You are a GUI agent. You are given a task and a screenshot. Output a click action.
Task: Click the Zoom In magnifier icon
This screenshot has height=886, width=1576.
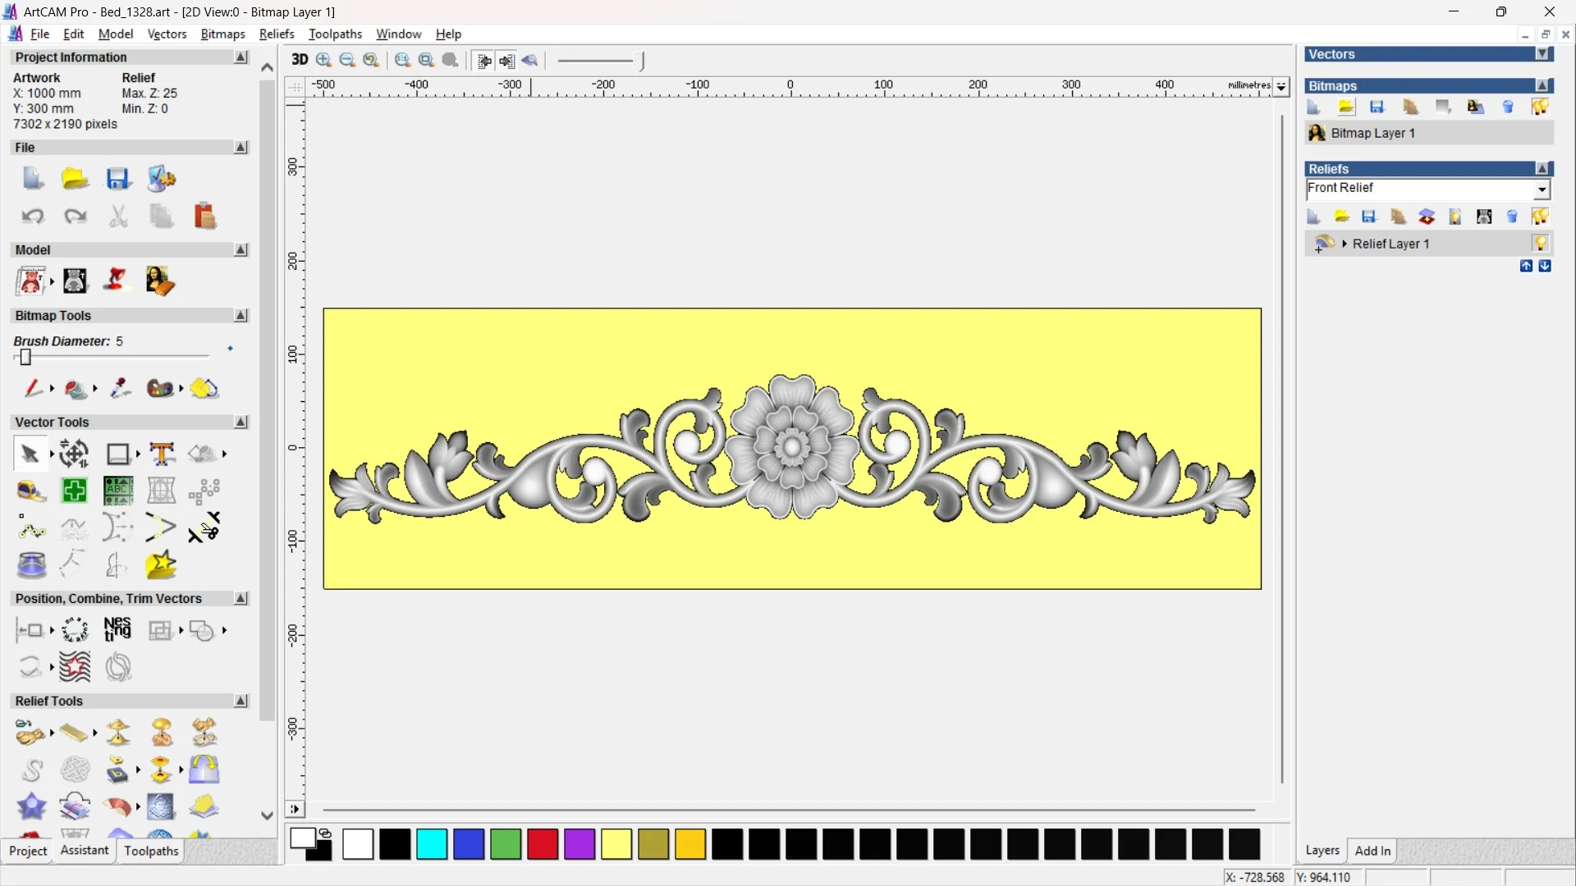[x=324, y=60]
